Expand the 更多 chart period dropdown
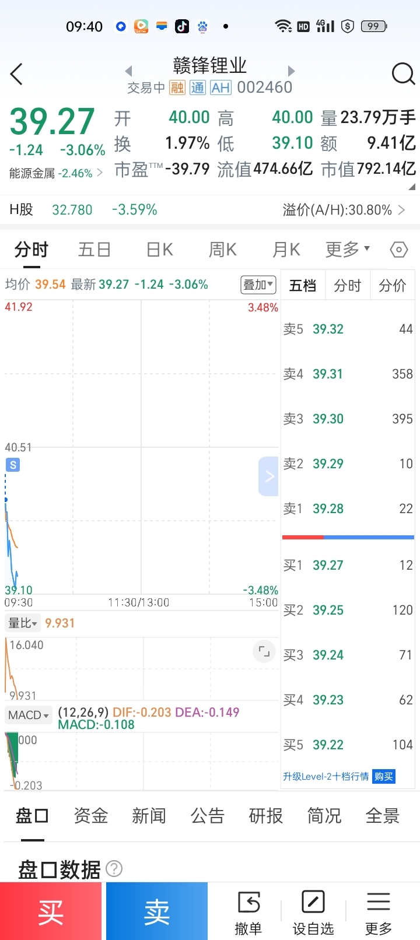 pos(348,250)
